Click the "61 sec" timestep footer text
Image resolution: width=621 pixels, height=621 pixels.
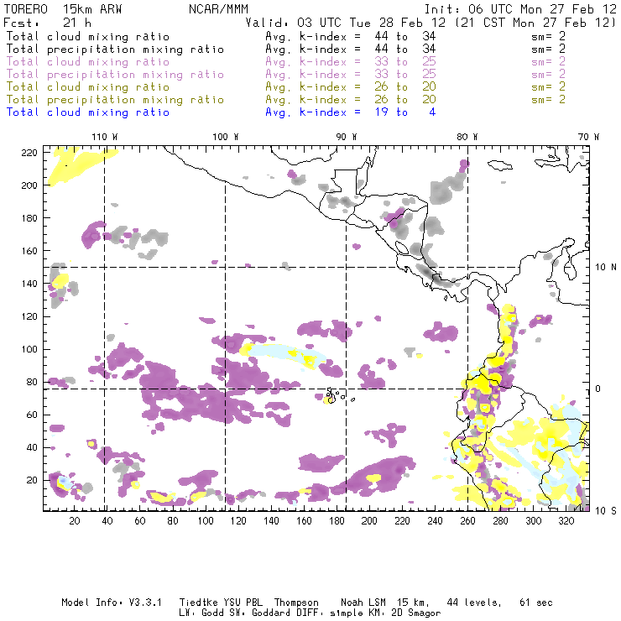pyautogui.click(x=536, y=603)
